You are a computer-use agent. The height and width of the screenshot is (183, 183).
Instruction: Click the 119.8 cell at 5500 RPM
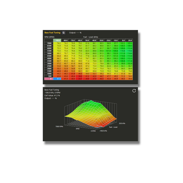[x=129, y=51]
